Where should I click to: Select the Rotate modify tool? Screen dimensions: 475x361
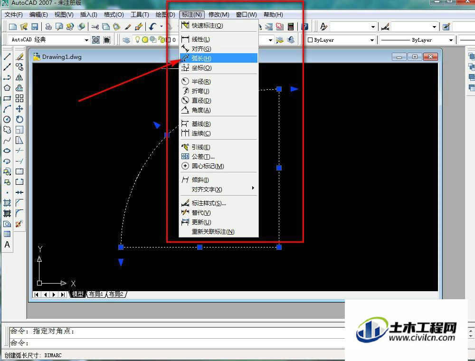(19, 119)
